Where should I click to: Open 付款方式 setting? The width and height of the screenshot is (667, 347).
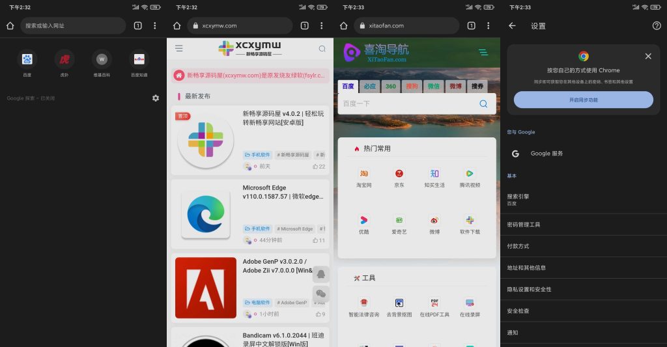584,246
